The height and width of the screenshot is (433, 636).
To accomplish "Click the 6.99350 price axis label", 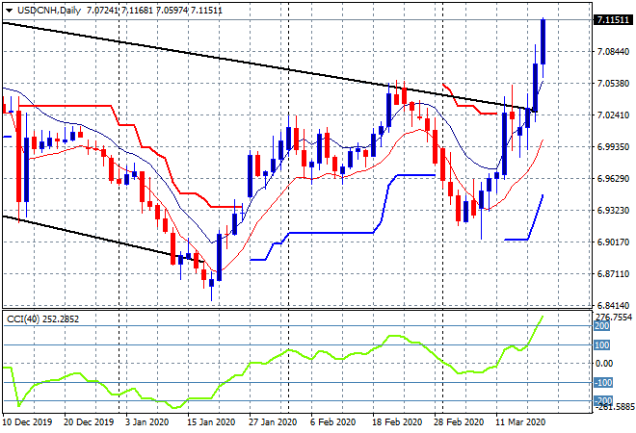I will [613, 147].
